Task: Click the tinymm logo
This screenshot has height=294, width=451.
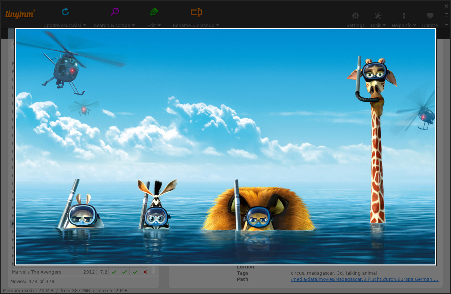Action: click(x=20, y=14)
